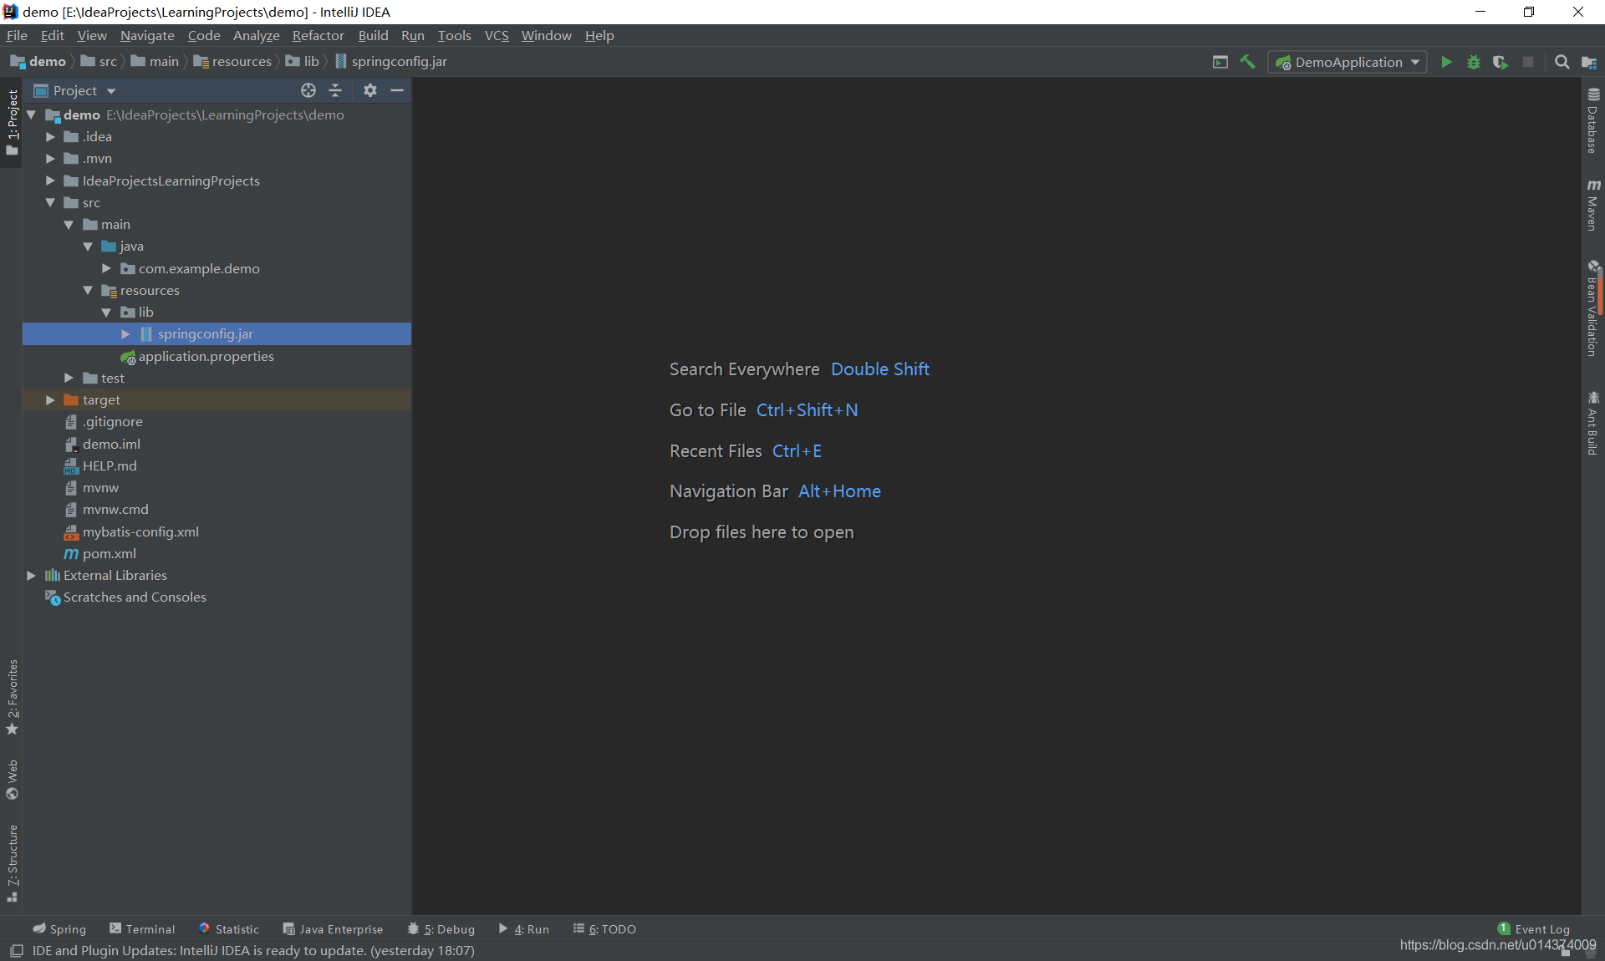Run with coverage via shield icon
This screenshot has width=1605, height=961.
click(x=1501, y=62)
